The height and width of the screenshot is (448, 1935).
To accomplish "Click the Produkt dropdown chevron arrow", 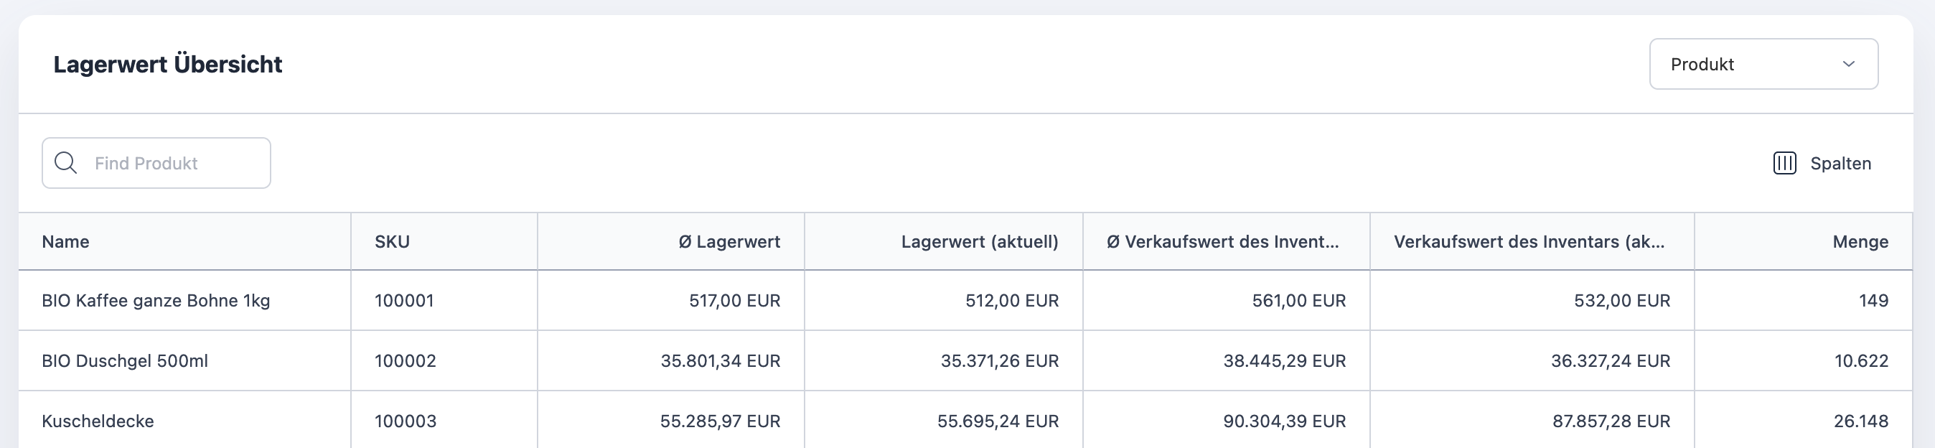I will (1849, 65).
